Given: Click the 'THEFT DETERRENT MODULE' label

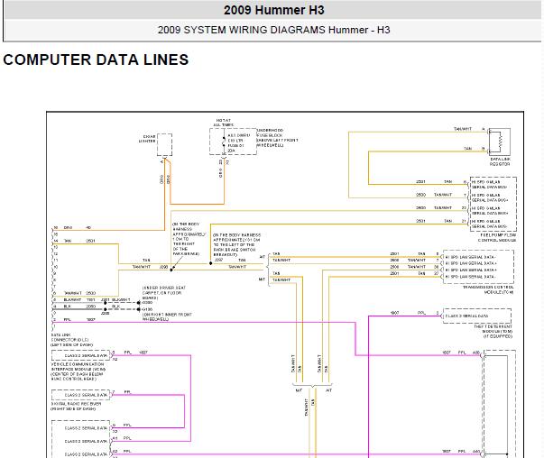Looking at the screenshot, I should pos(493,332).
